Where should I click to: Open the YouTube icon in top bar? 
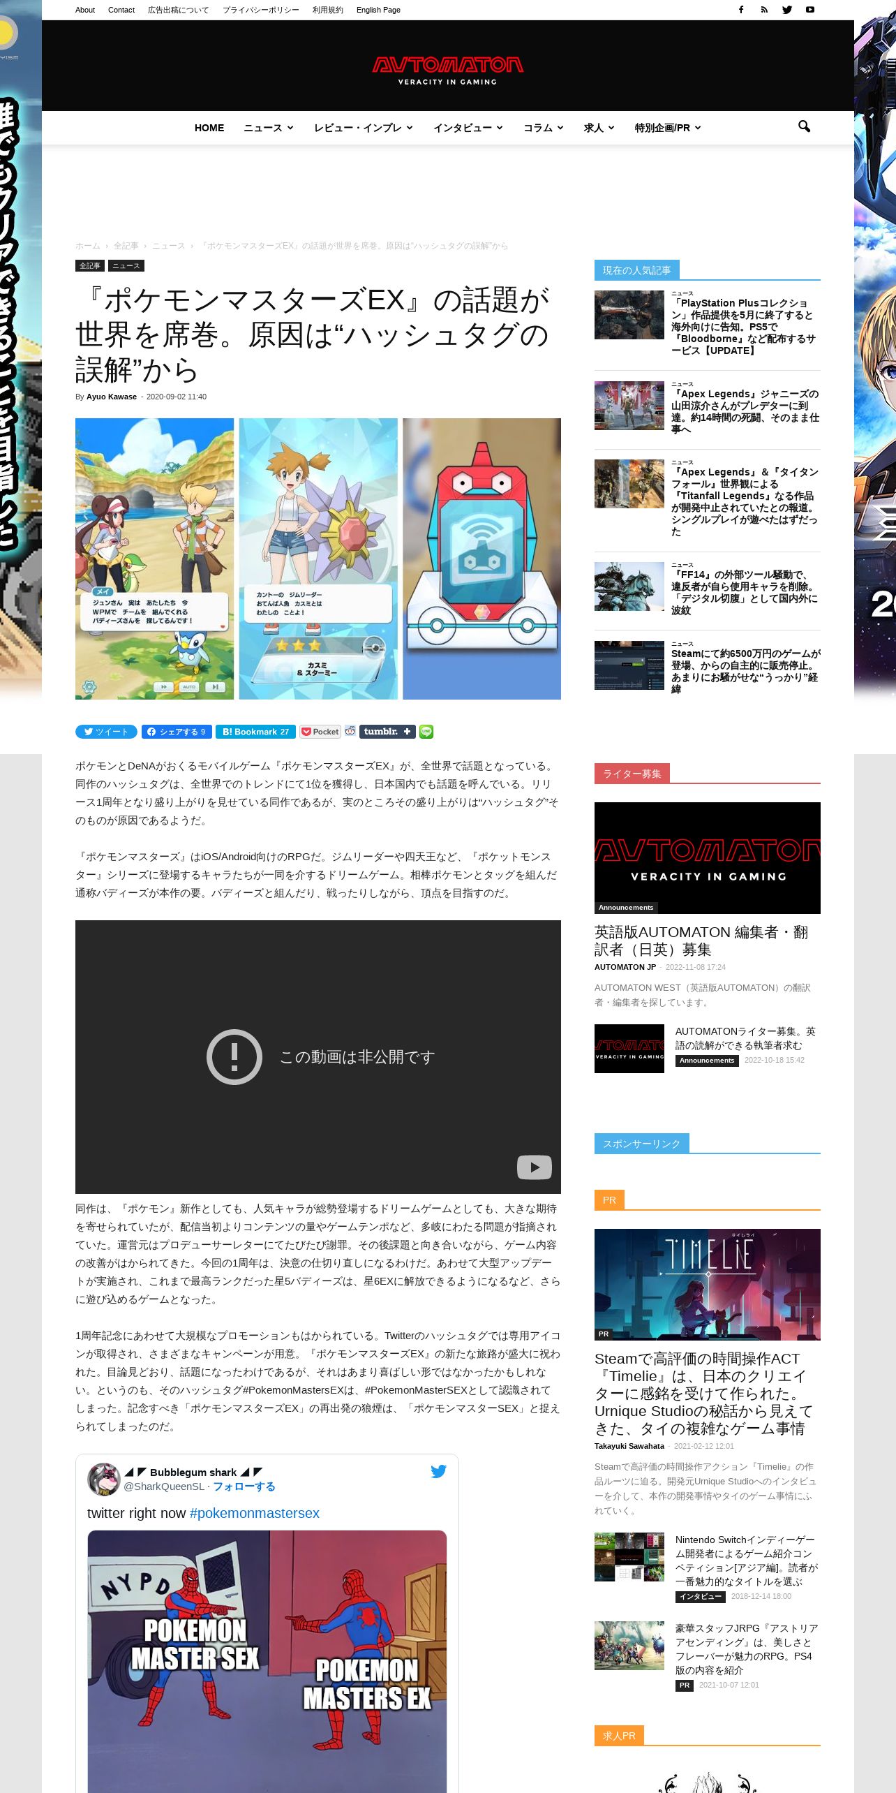[x=810, y=10]
